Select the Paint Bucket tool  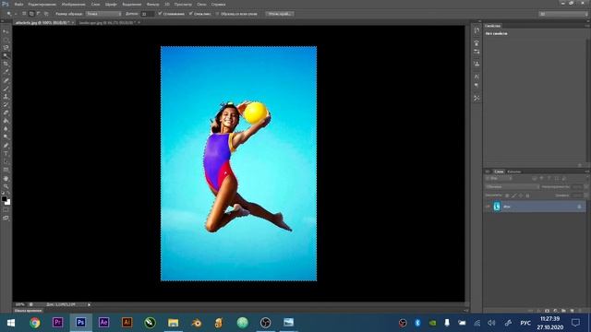(6, 121)
